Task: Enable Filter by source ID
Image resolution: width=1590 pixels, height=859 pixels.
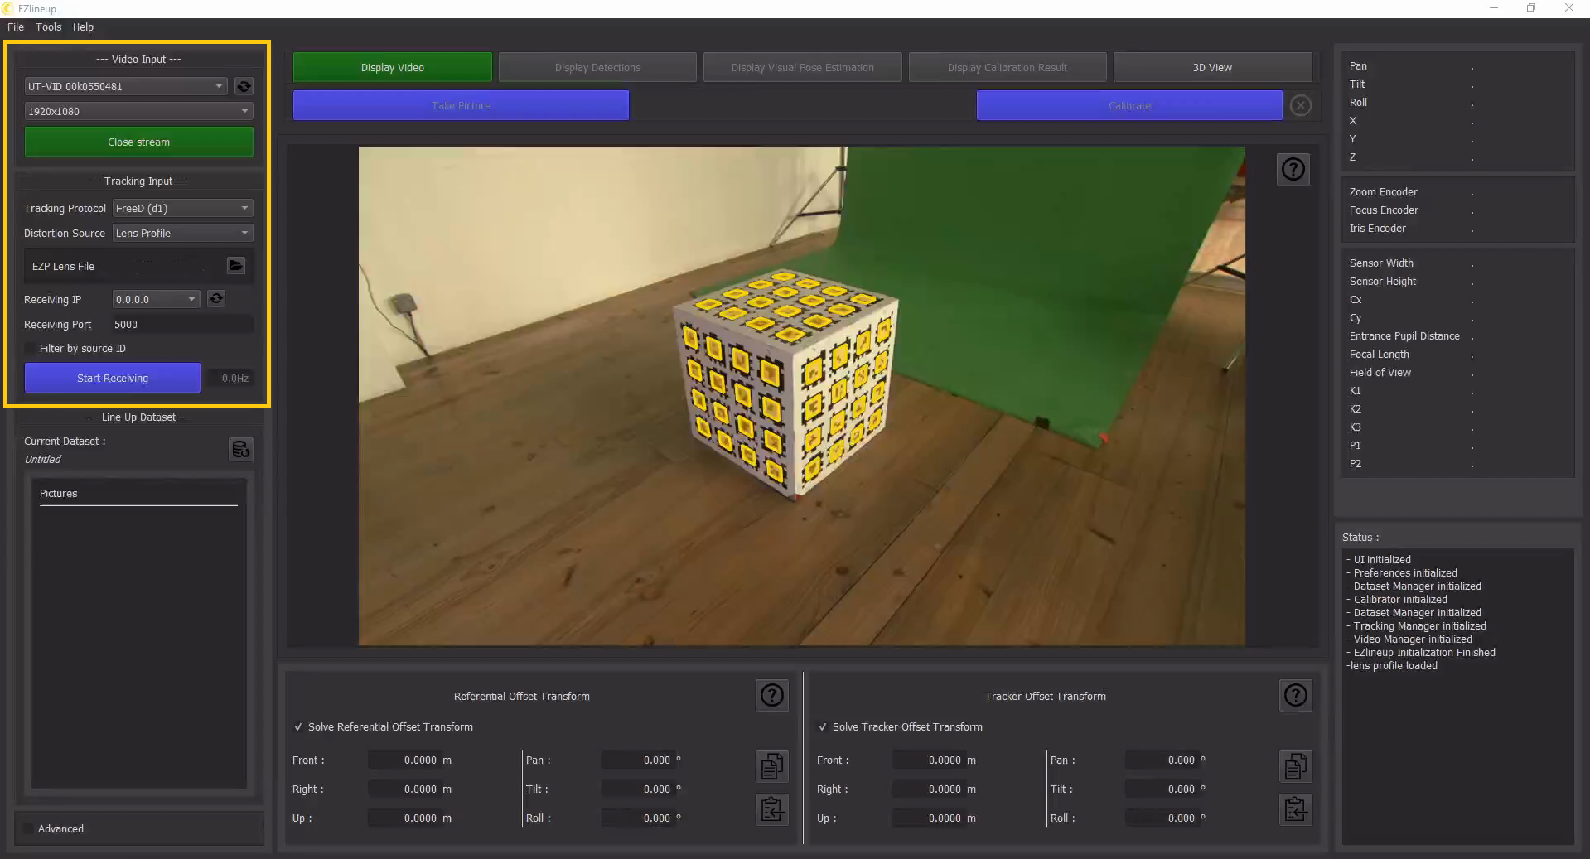Action: (31, 349)
